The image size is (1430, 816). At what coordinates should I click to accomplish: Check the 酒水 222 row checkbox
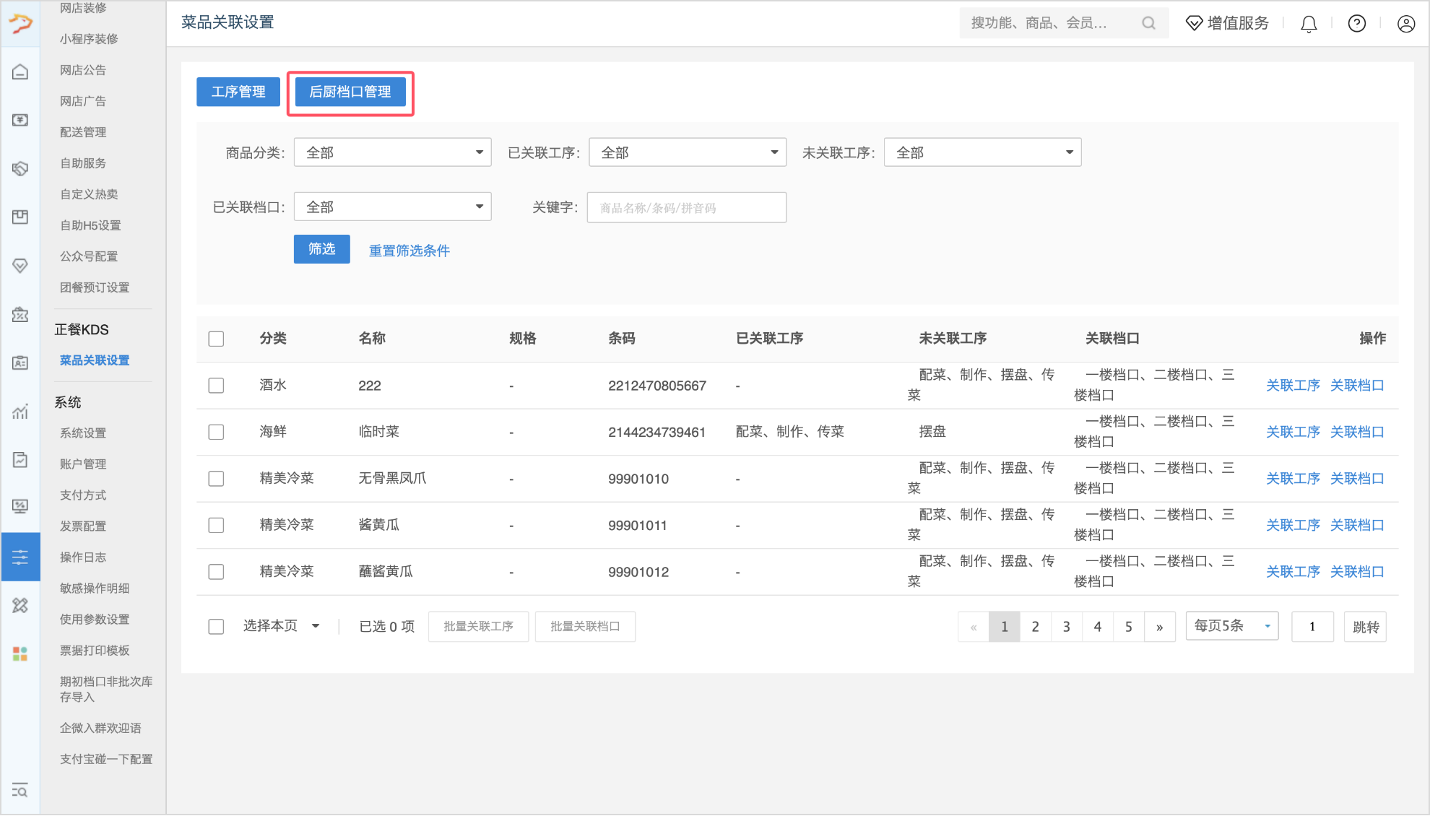(x=216, y=386)
